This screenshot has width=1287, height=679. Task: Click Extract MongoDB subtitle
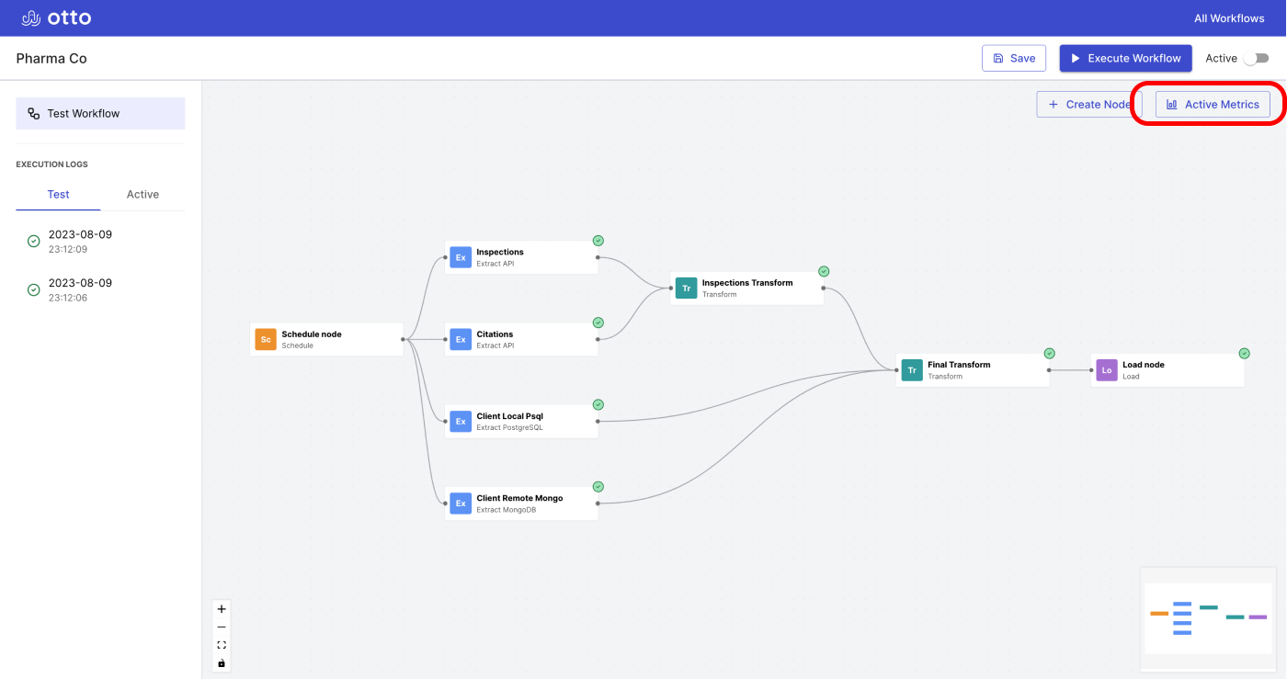(x=506, y=510)
